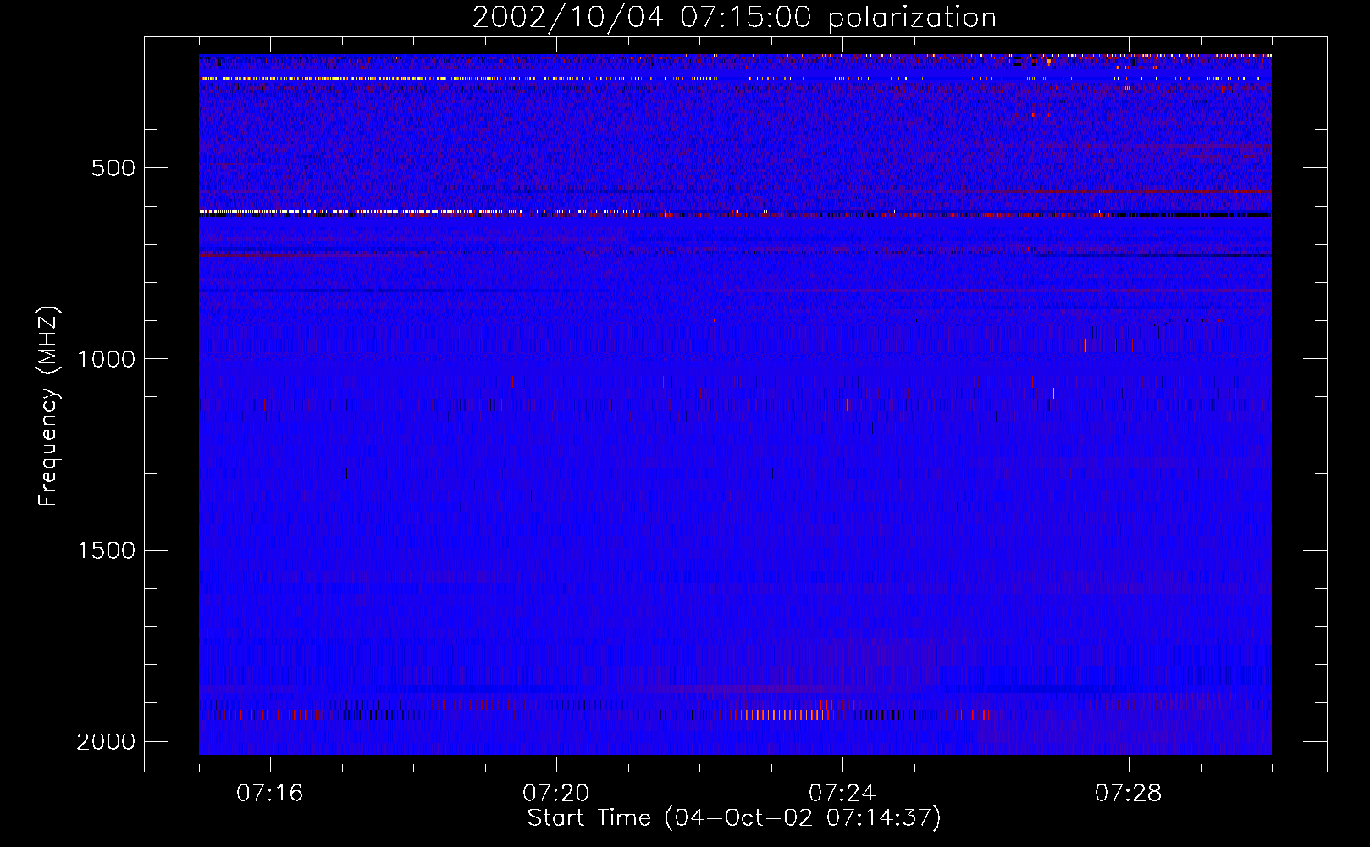1370x847 pixels.
Task: Click the 'Start Time (04-Oct-02 07:14:37)' label
Action: [734, 818]
